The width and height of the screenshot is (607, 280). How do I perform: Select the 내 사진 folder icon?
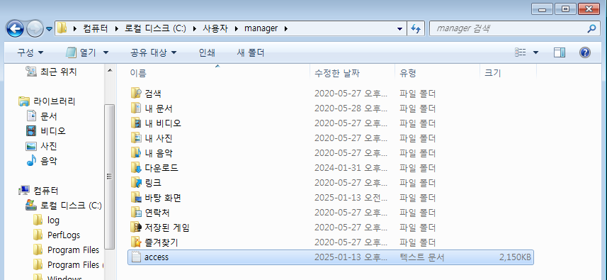pos(136,138)
